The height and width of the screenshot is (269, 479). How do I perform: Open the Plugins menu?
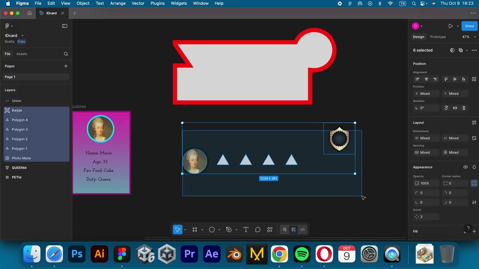pyautogui.click(x=158, y=3)
